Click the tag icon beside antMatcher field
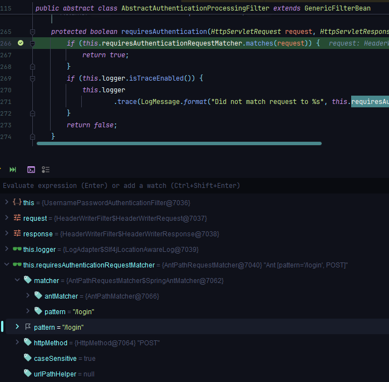Image resolution: width=389 pixels, height=382 pixels. pos(38,296)
